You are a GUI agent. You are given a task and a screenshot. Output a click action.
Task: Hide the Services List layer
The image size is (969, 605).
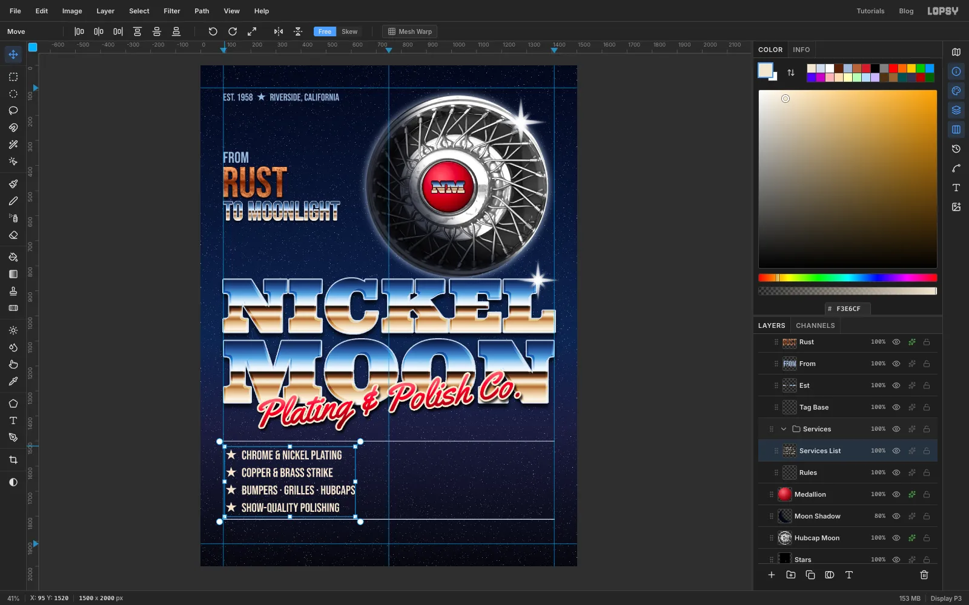coord(896,451)
